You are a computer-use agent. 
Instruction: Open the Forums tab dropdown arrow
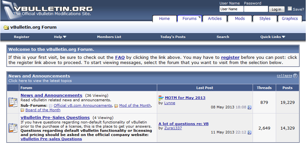tap(199, 18)
